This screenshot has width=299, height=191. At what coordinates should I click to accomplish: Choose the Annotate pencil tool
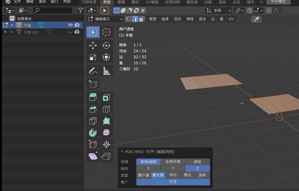tap(93, 70)
